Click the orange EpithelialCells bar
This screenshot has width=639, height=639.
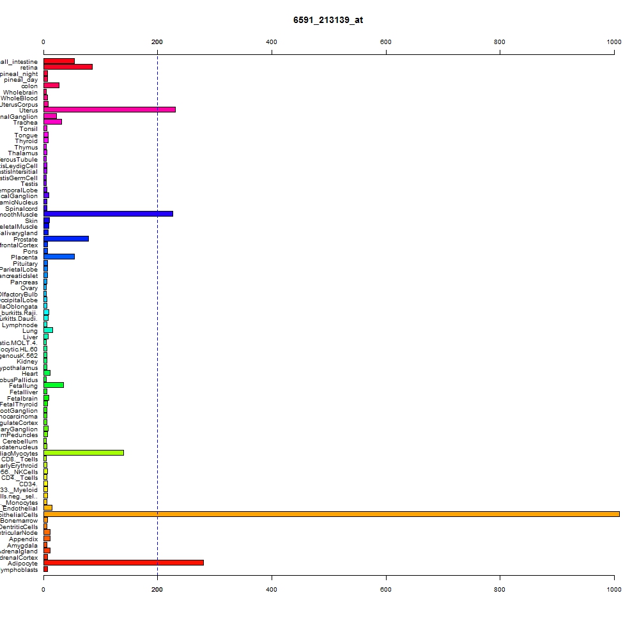coord(331,514)
